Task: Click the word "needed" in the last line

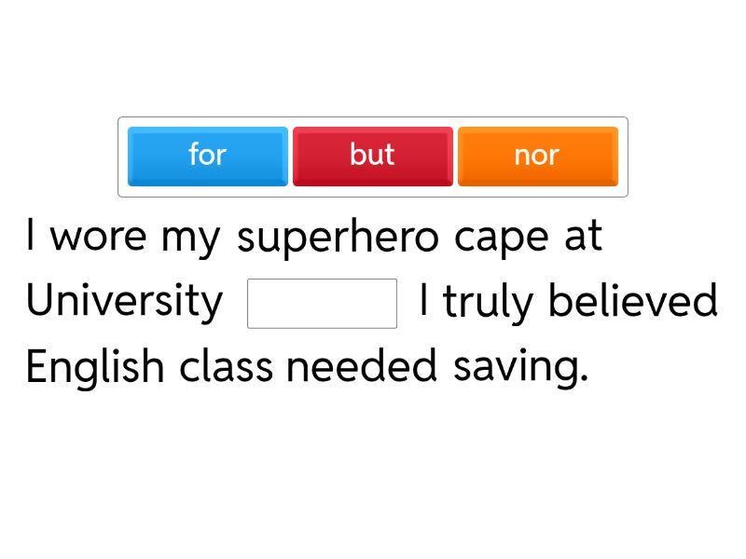Action: click(361, 367)
